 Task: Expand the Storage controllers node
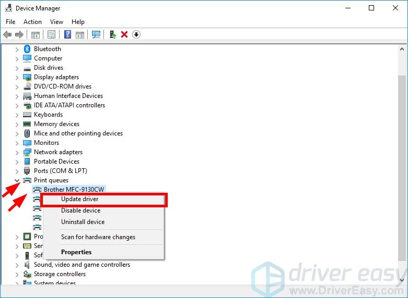17,274
